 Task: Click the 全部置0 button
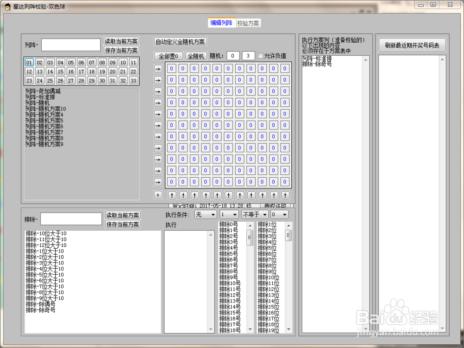[168, 56]
